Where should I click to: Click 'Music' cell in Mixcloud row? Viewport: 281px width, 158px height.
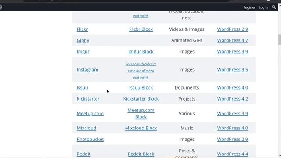click(187, 128)
